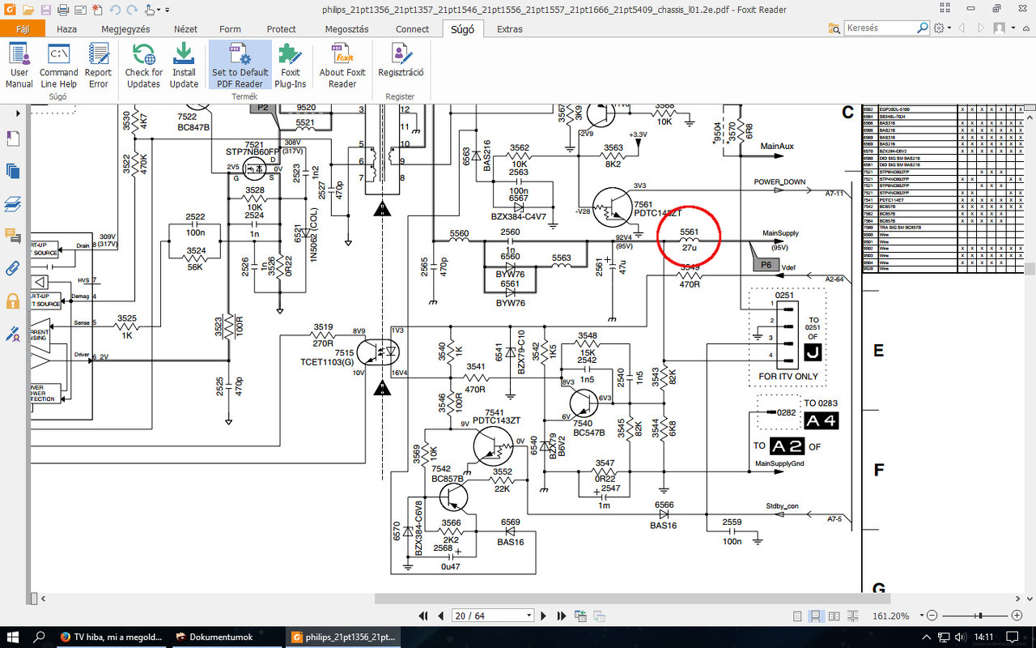Click the horizontal scrollbar thumb
1036x648 pixels.
[x=633, y=599]
